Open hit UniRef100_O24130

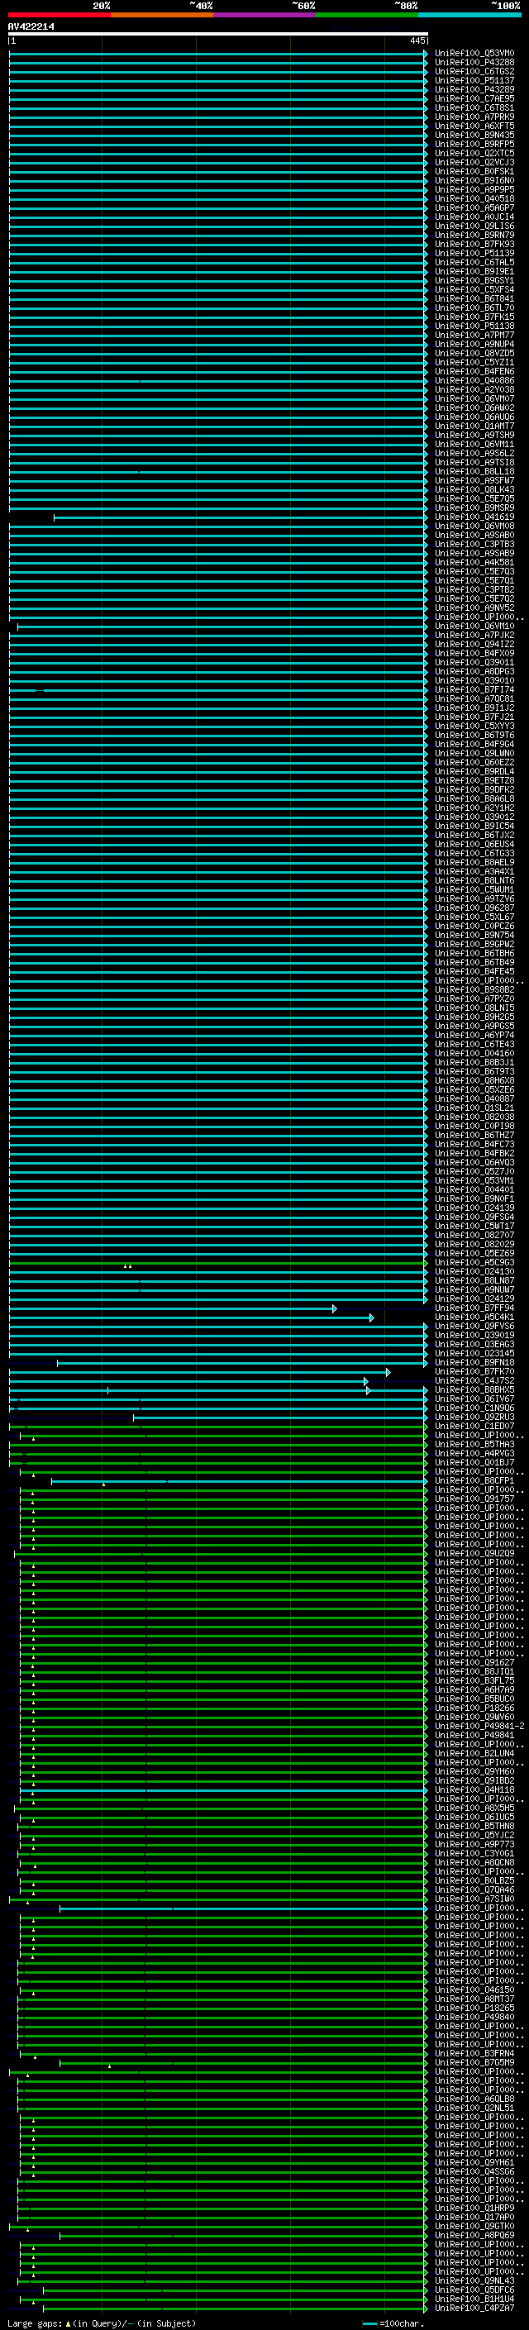474,1272
